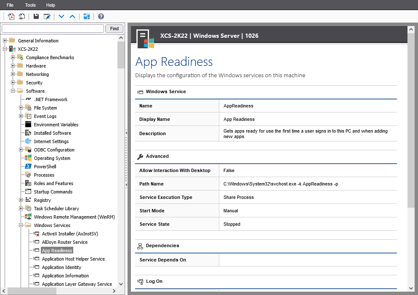Select the Application Information service
Screen dimensions: 418x295
coord(65,276)
